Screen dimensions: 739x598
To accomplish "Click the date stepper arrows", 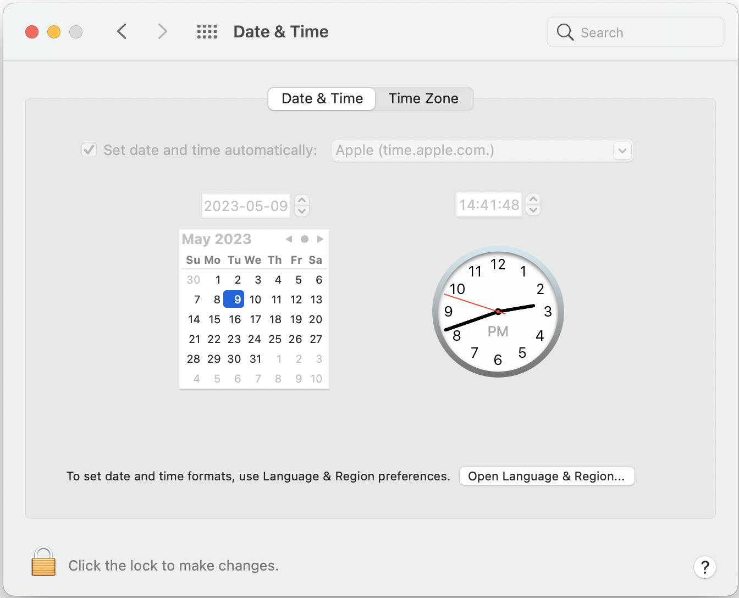I will 302,206.
